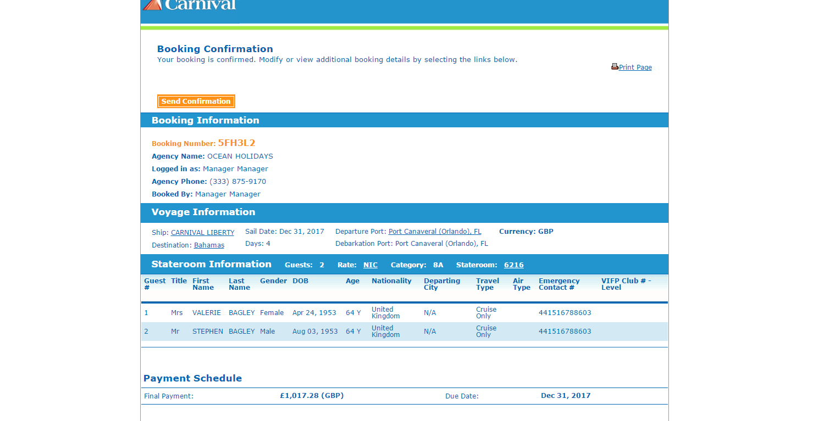Click Days: 4 in voyage information
This screenshot has width=830, height=421.
258,244
